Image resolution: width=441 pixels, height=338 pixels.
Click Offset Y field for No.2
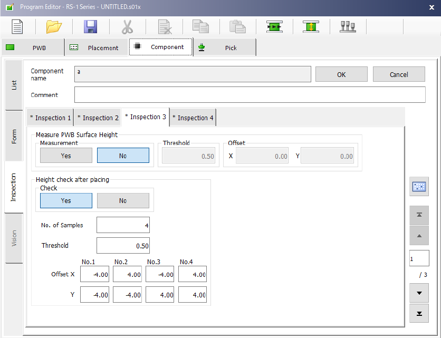pos(127,294)
